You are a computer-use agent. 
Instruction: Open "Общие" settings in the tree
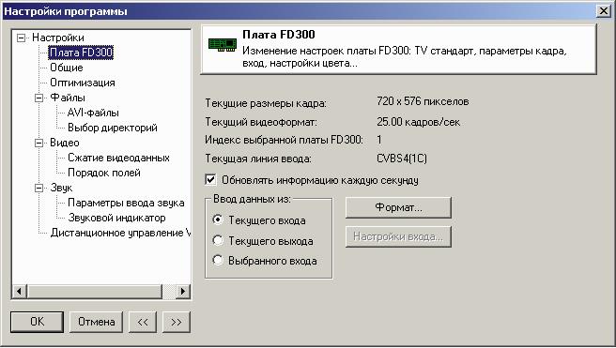coord(67,68)
